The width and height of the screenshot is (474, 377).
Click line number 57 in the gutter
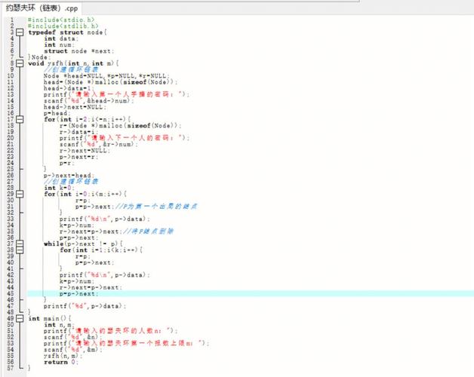coord(11,368)
